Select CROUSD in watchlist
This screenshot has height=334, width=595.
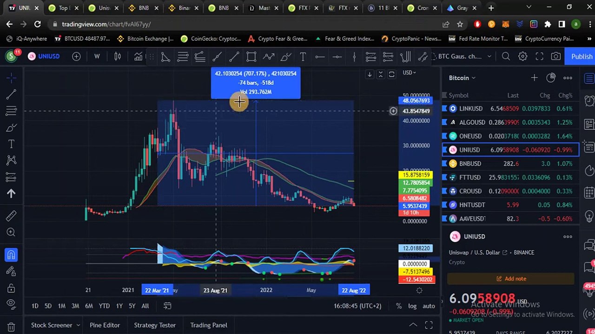[x=510, y=191]
